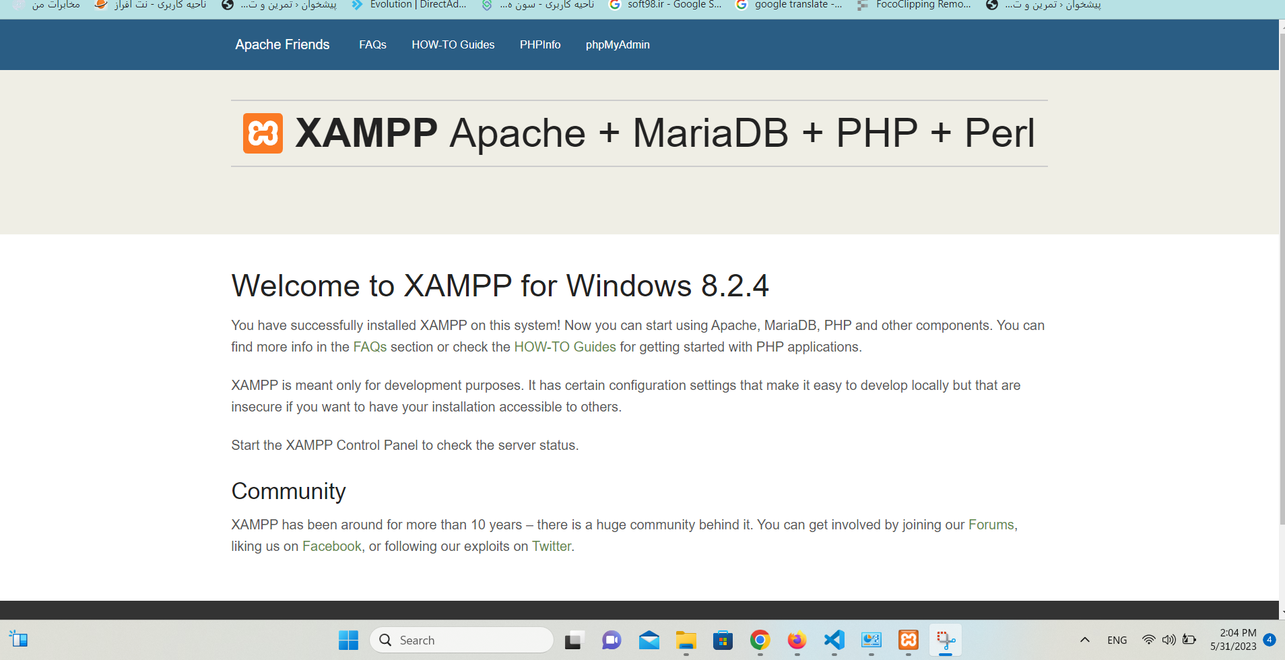Open the PHPInfo navigation item
Viewport: 1285px width, 660px height.
click(540, 44)
